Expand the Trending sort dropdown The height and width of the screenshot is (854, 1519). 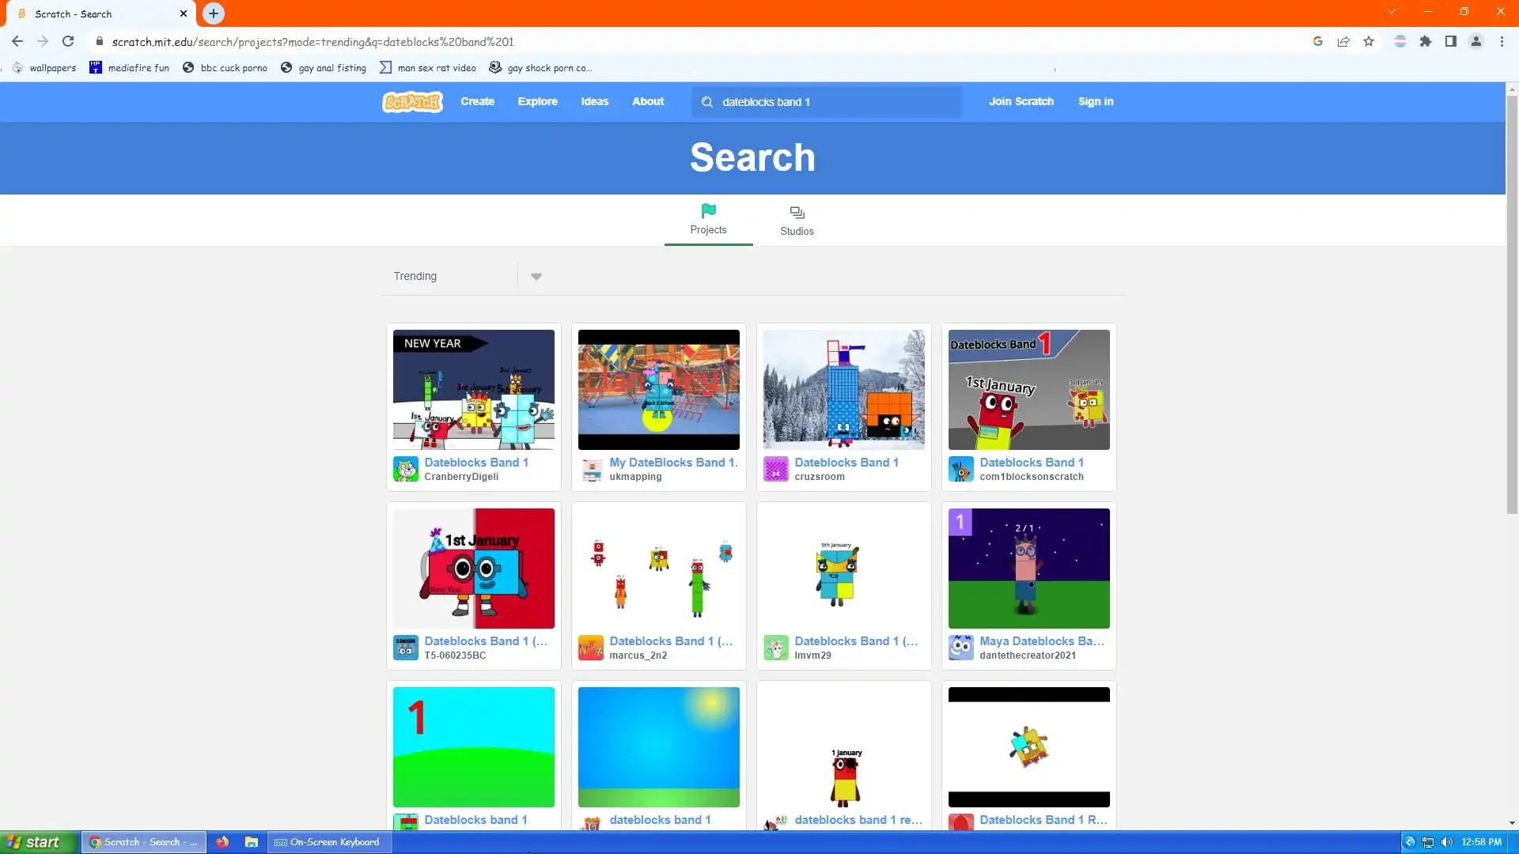(536, 277)
